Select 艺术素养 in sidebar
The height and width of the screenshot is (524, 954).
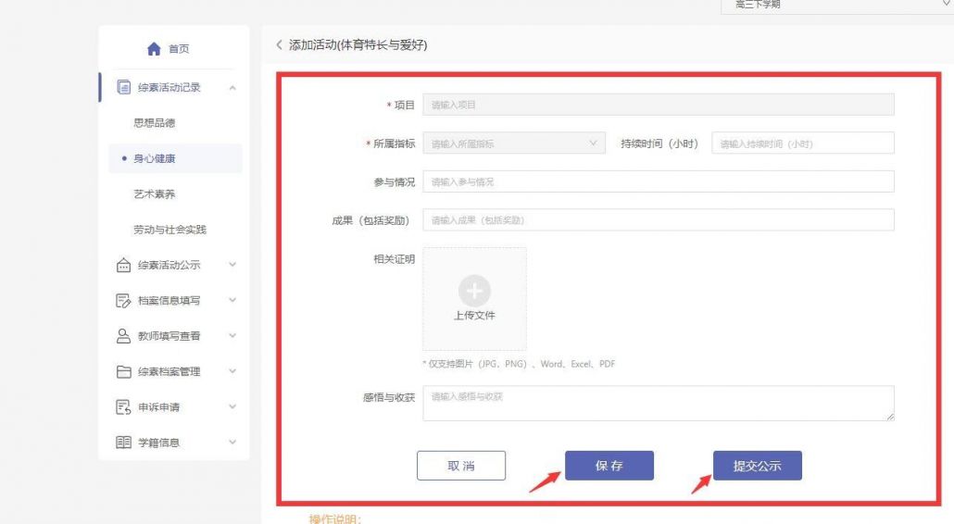(154, 193)
